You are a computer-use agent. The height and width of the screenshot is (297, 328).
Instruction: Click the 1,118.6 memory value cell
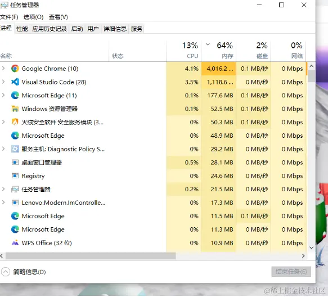click(x=219, y=82)
